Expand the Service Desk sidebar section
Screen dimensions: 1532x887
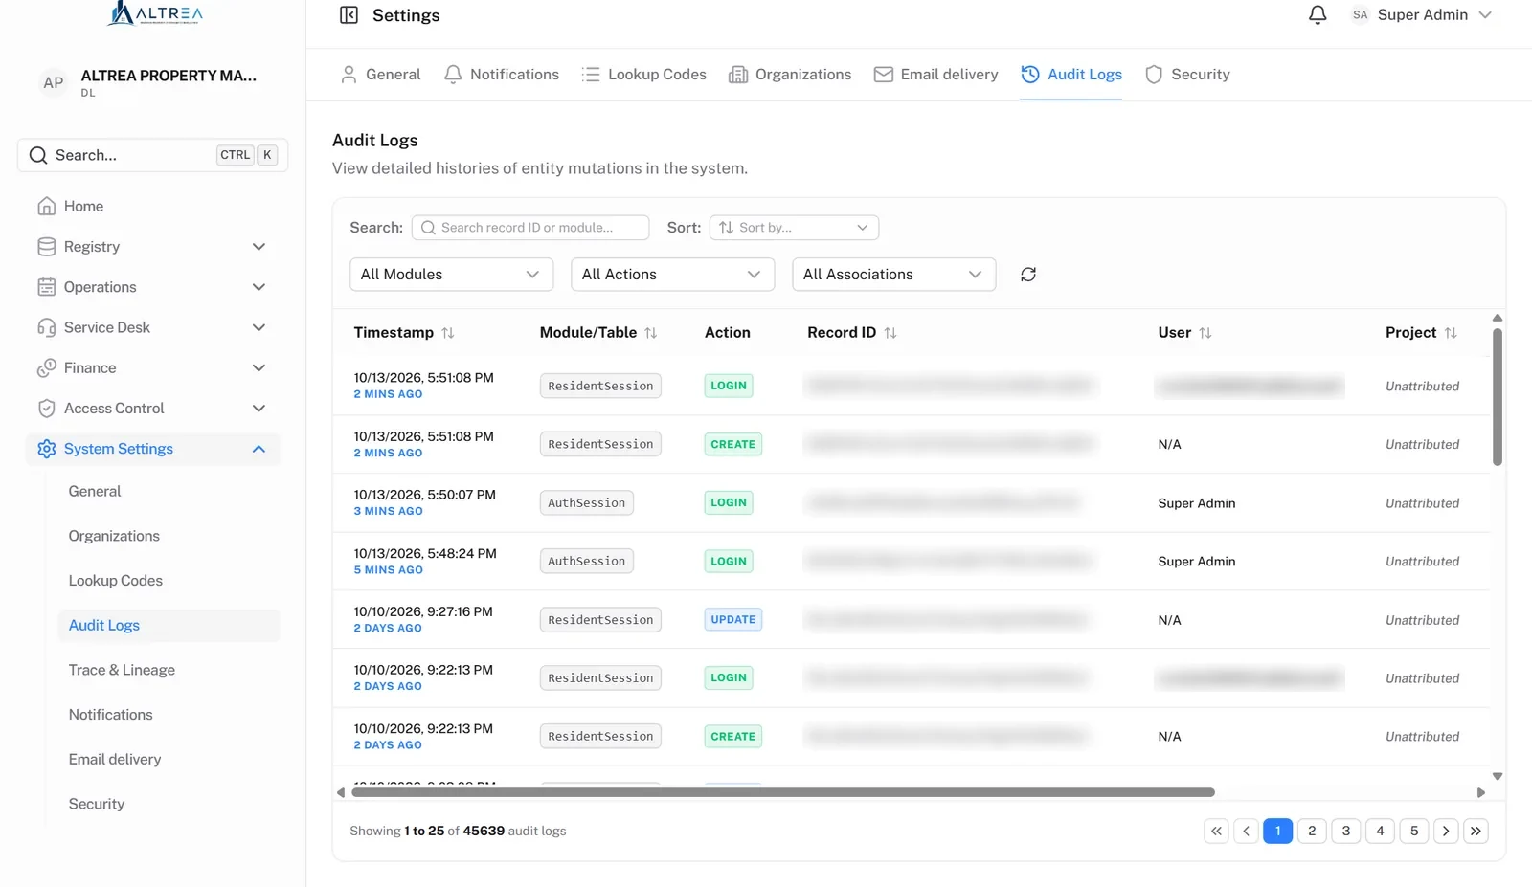pyautogui.click(x=153, y=327)
